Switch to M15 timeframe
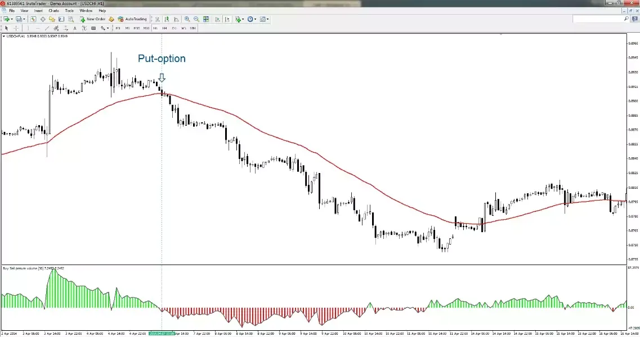Screen dimensions: 640x337 click(x=136, y=28)
